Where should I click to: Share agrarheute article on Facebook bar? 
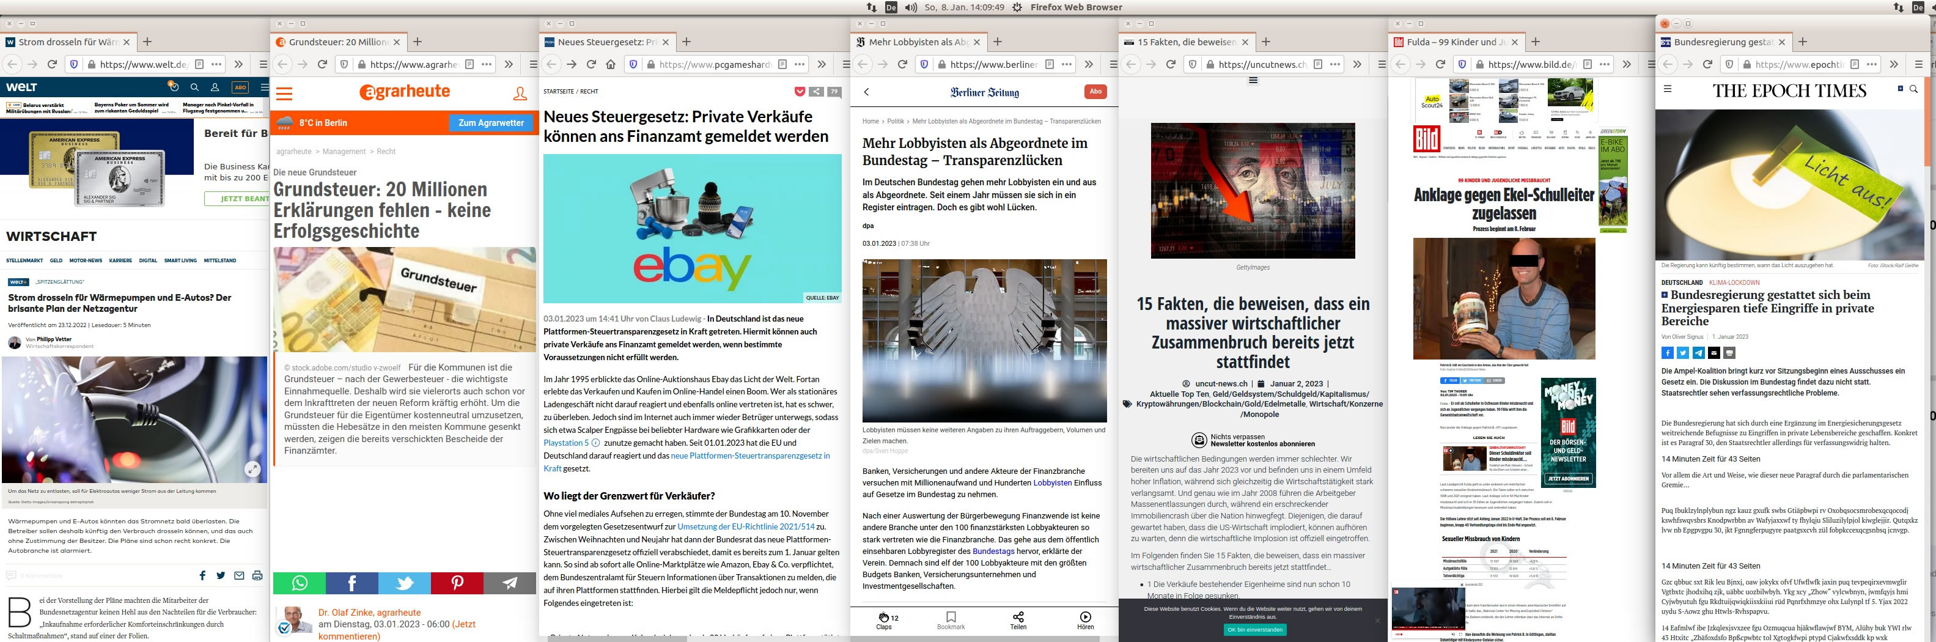tap(351, 583)
